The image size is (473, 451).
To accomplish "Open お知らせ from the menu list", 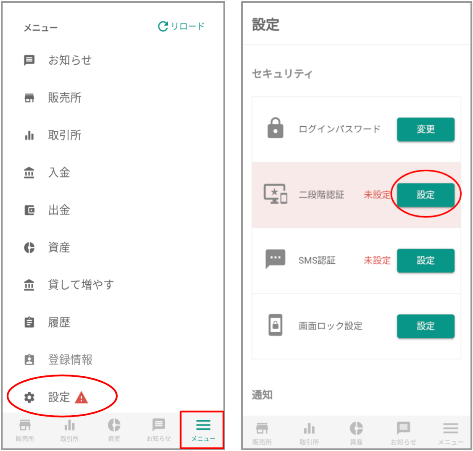I will click(x=70, y=60).
